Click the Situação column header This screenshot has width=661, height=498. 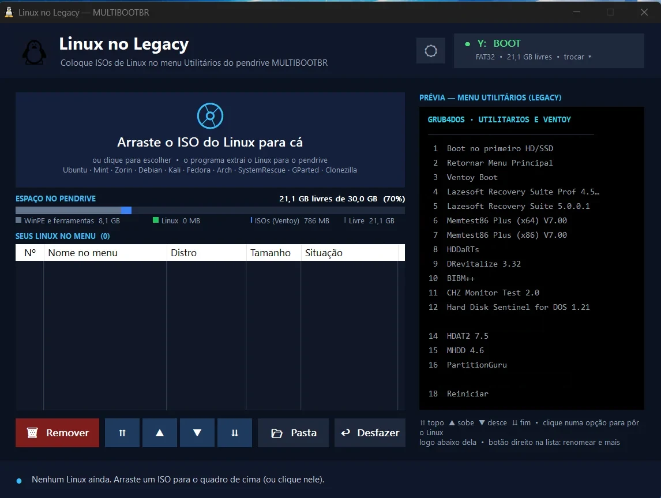coord(350,253)
